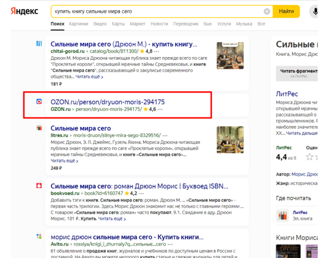This screenshot has height=258, width=320.
Task: Expand Читать ещё on litres snippet
Action: tap(65, 161)
